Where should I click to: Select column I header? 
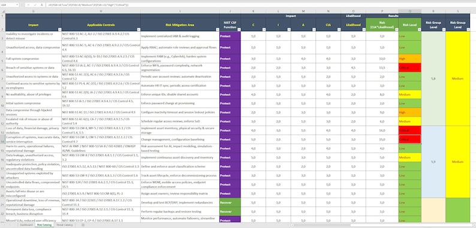(x=180, y=11)
